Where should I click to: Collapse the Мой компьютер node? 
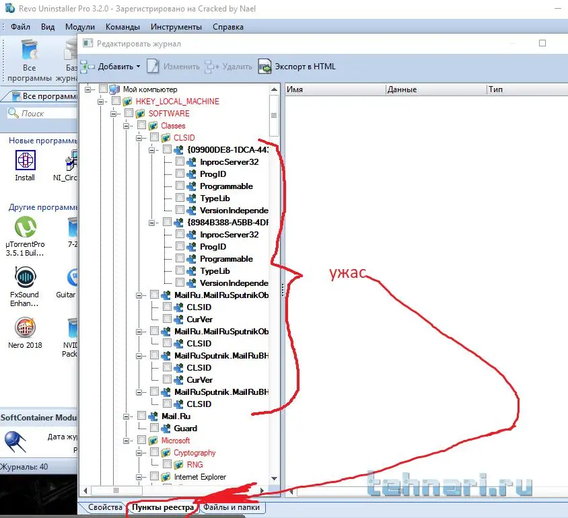click(88, 89)
